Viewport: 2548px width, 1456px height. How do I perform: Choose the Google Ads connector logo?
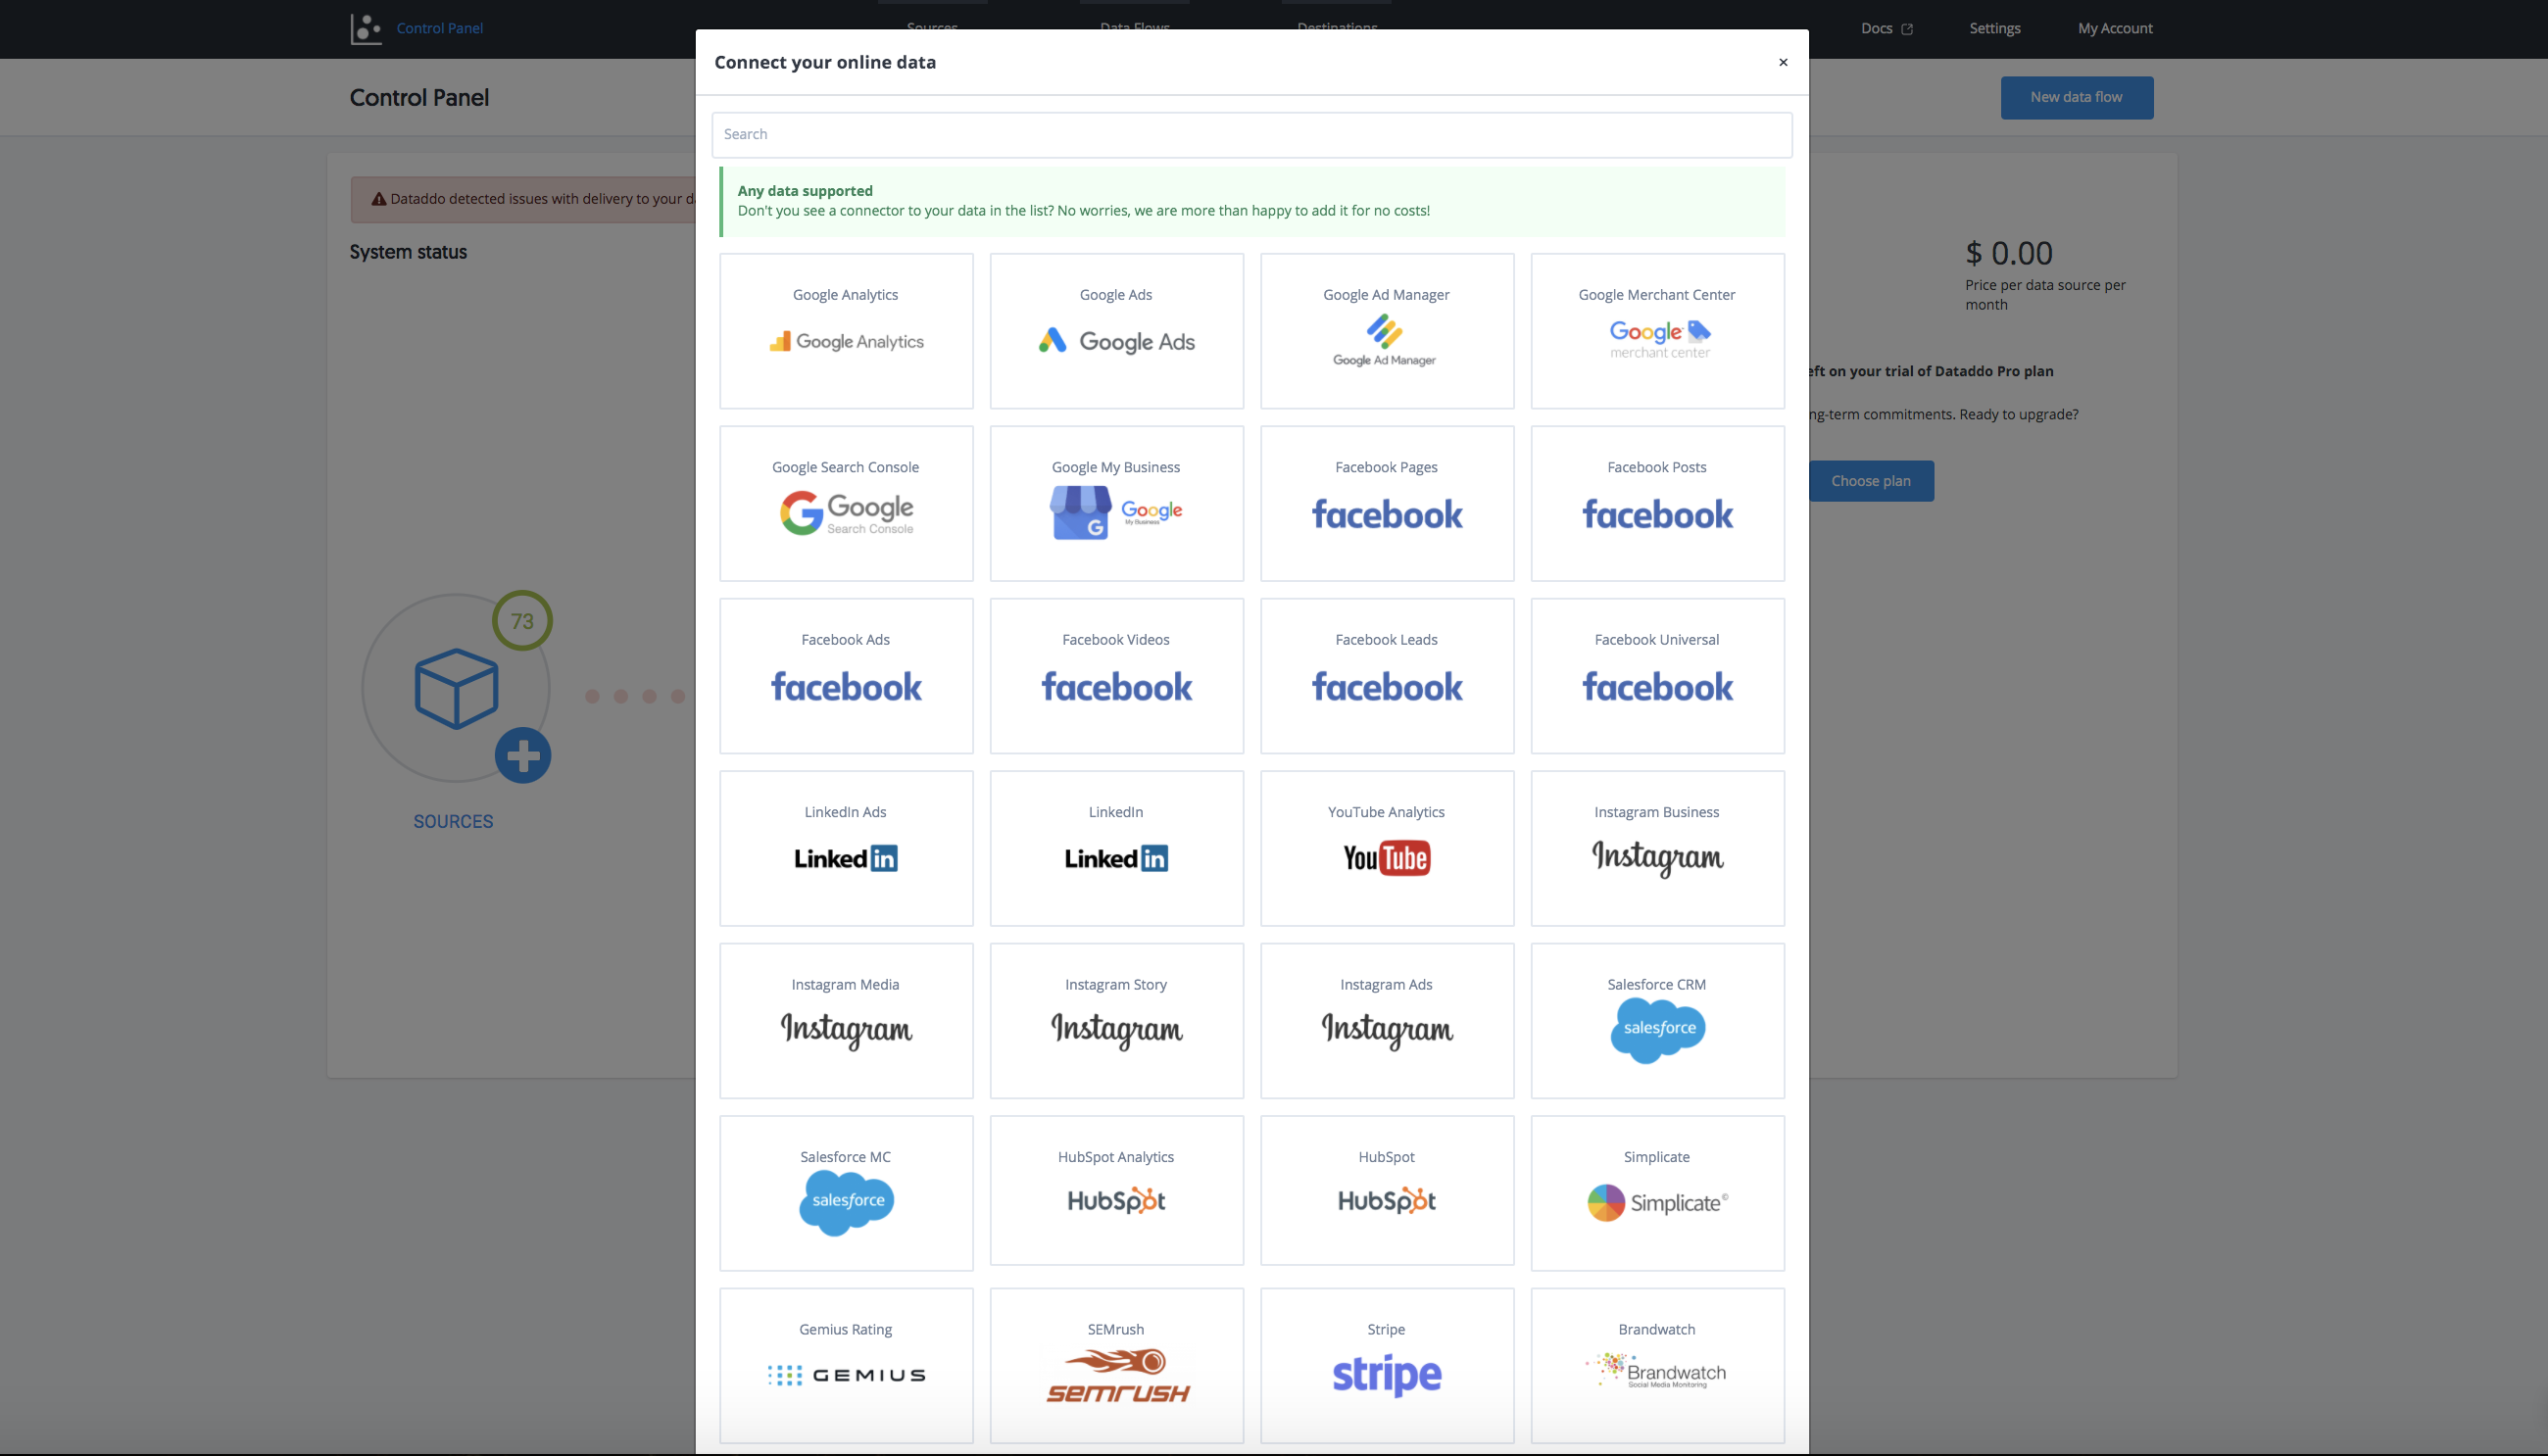[1116, 341]
